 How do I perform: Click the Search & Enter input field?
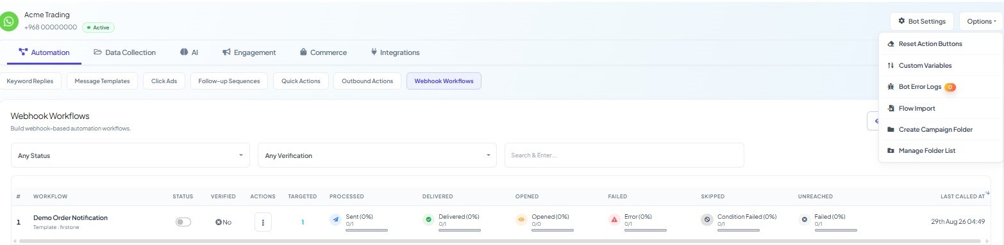[x=624, y=155]
